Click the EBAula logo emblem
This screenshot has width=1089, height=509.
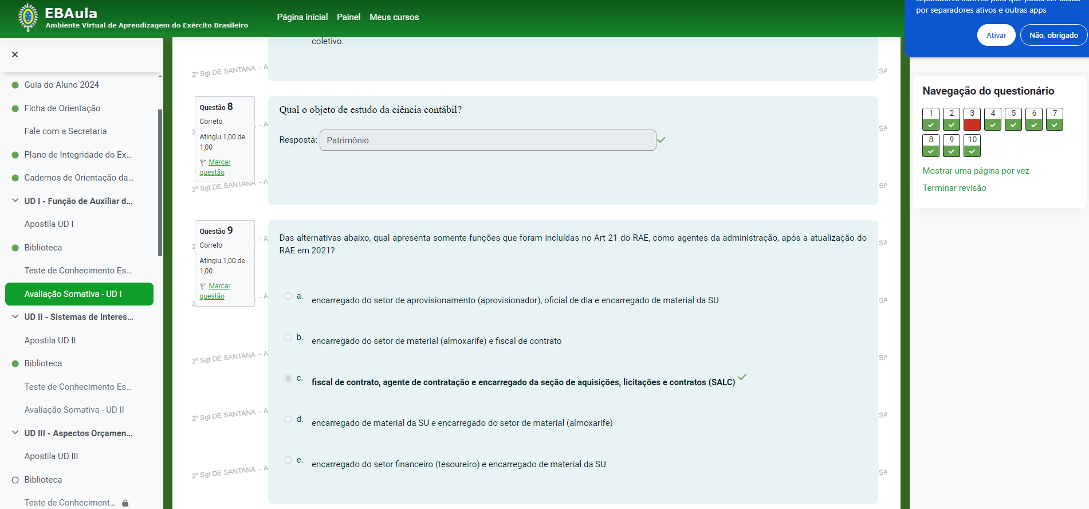click(27, 17)
